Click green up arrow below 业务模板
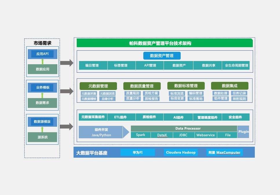The height and width of the screenshot is (195, 280). tap(43, 95)
